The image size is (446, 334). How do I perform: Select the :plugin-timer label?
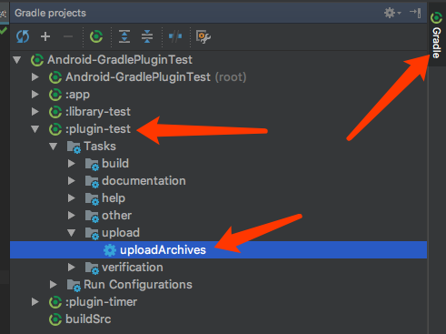pos(101,302)
